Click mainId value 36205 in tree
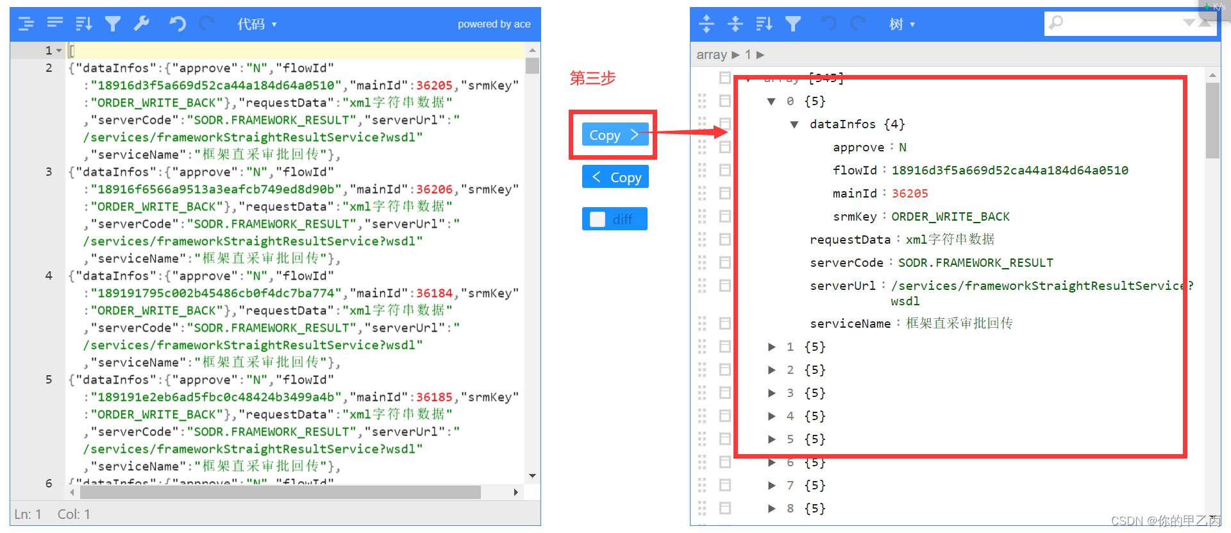Screen dimensions: 1231x533 (x=910, y=194)
